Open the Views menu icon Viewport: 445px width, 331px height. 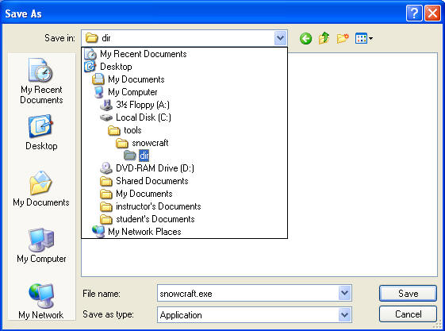[364, 38]
